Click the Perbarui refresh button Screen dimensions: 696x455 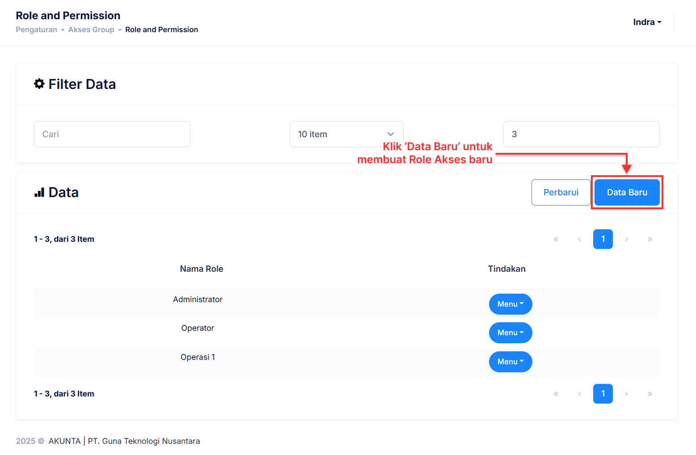pos(561,193)
